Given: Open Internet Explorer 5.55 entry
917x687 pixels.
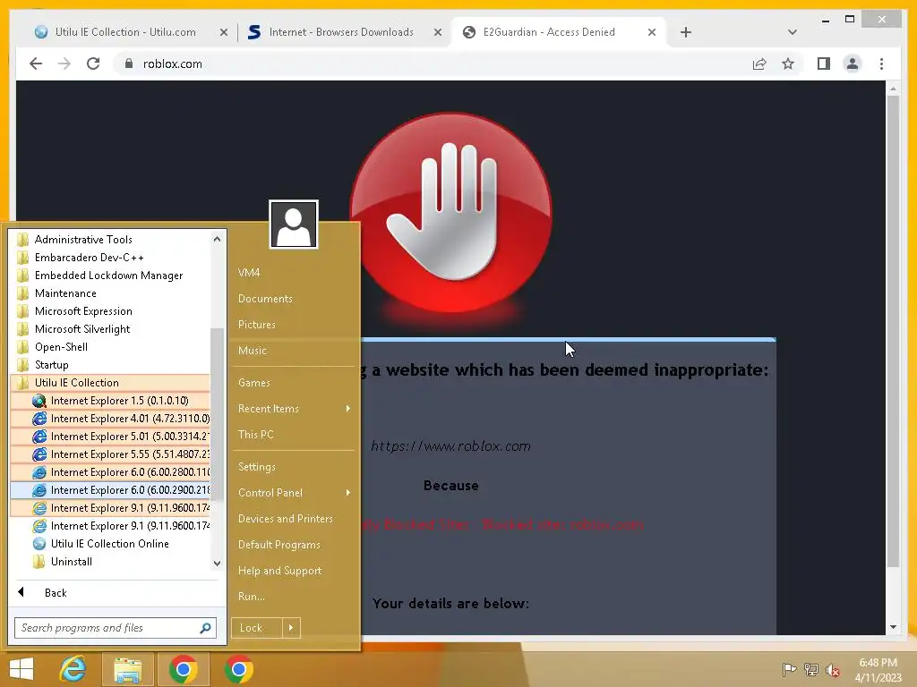Looking at the screenshot, I should tap(110, 454).
